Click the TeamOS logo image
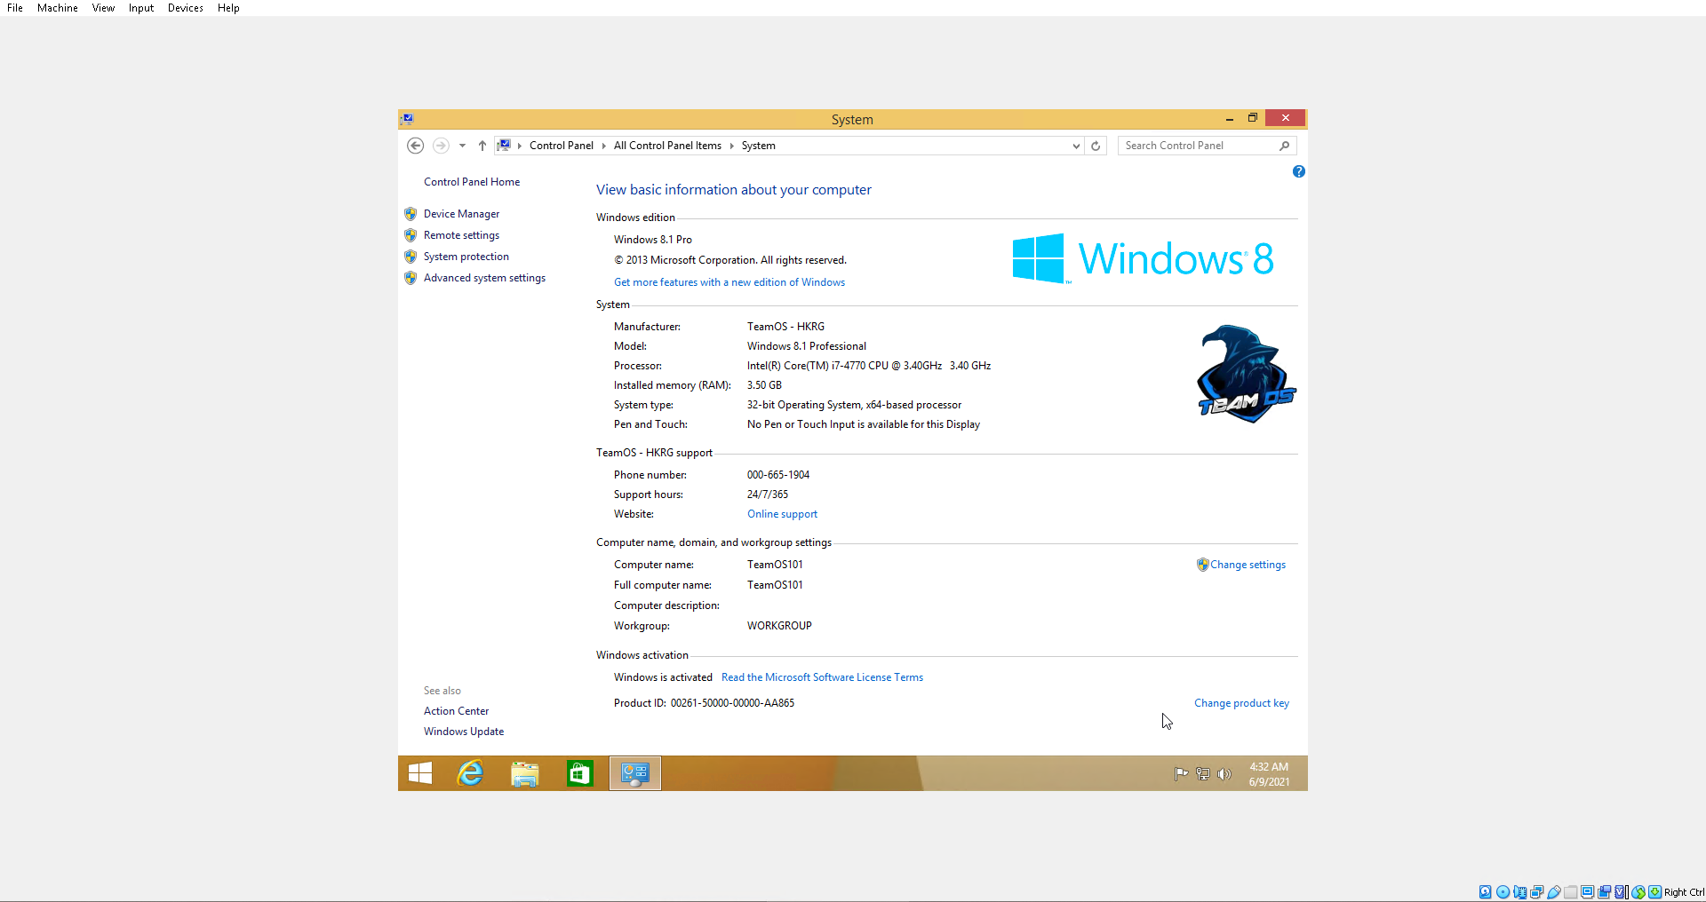The width and height of the screenshot is (1706, 902). (x=1246, y=373)
